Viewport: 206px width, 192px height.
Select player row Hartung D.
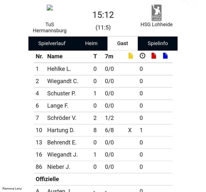103,130
